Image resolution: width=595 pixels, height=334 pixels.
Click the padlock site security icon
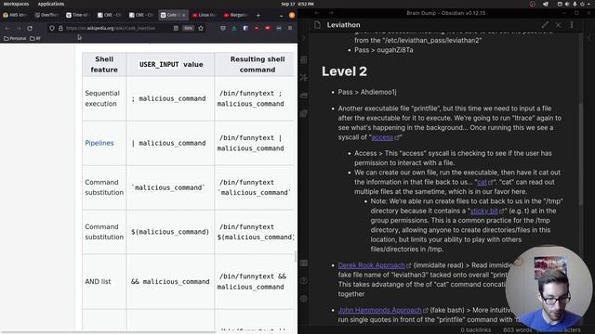tap(60, 28)
